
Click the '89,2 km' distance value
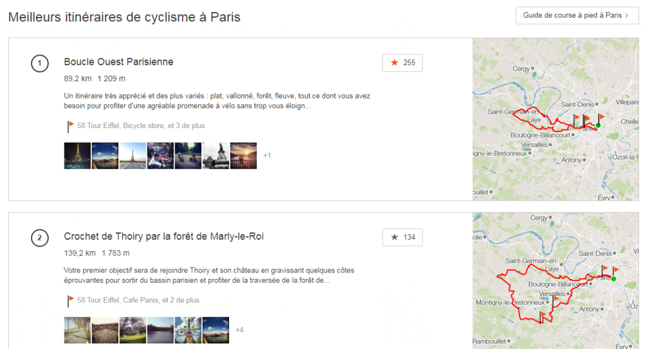pyautogui.click(x=78, y=79)
